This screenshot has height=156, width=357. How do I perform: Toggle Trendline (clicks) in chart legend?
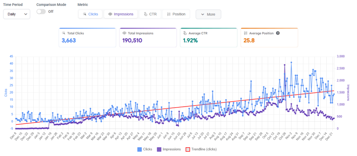click(201, 149)
